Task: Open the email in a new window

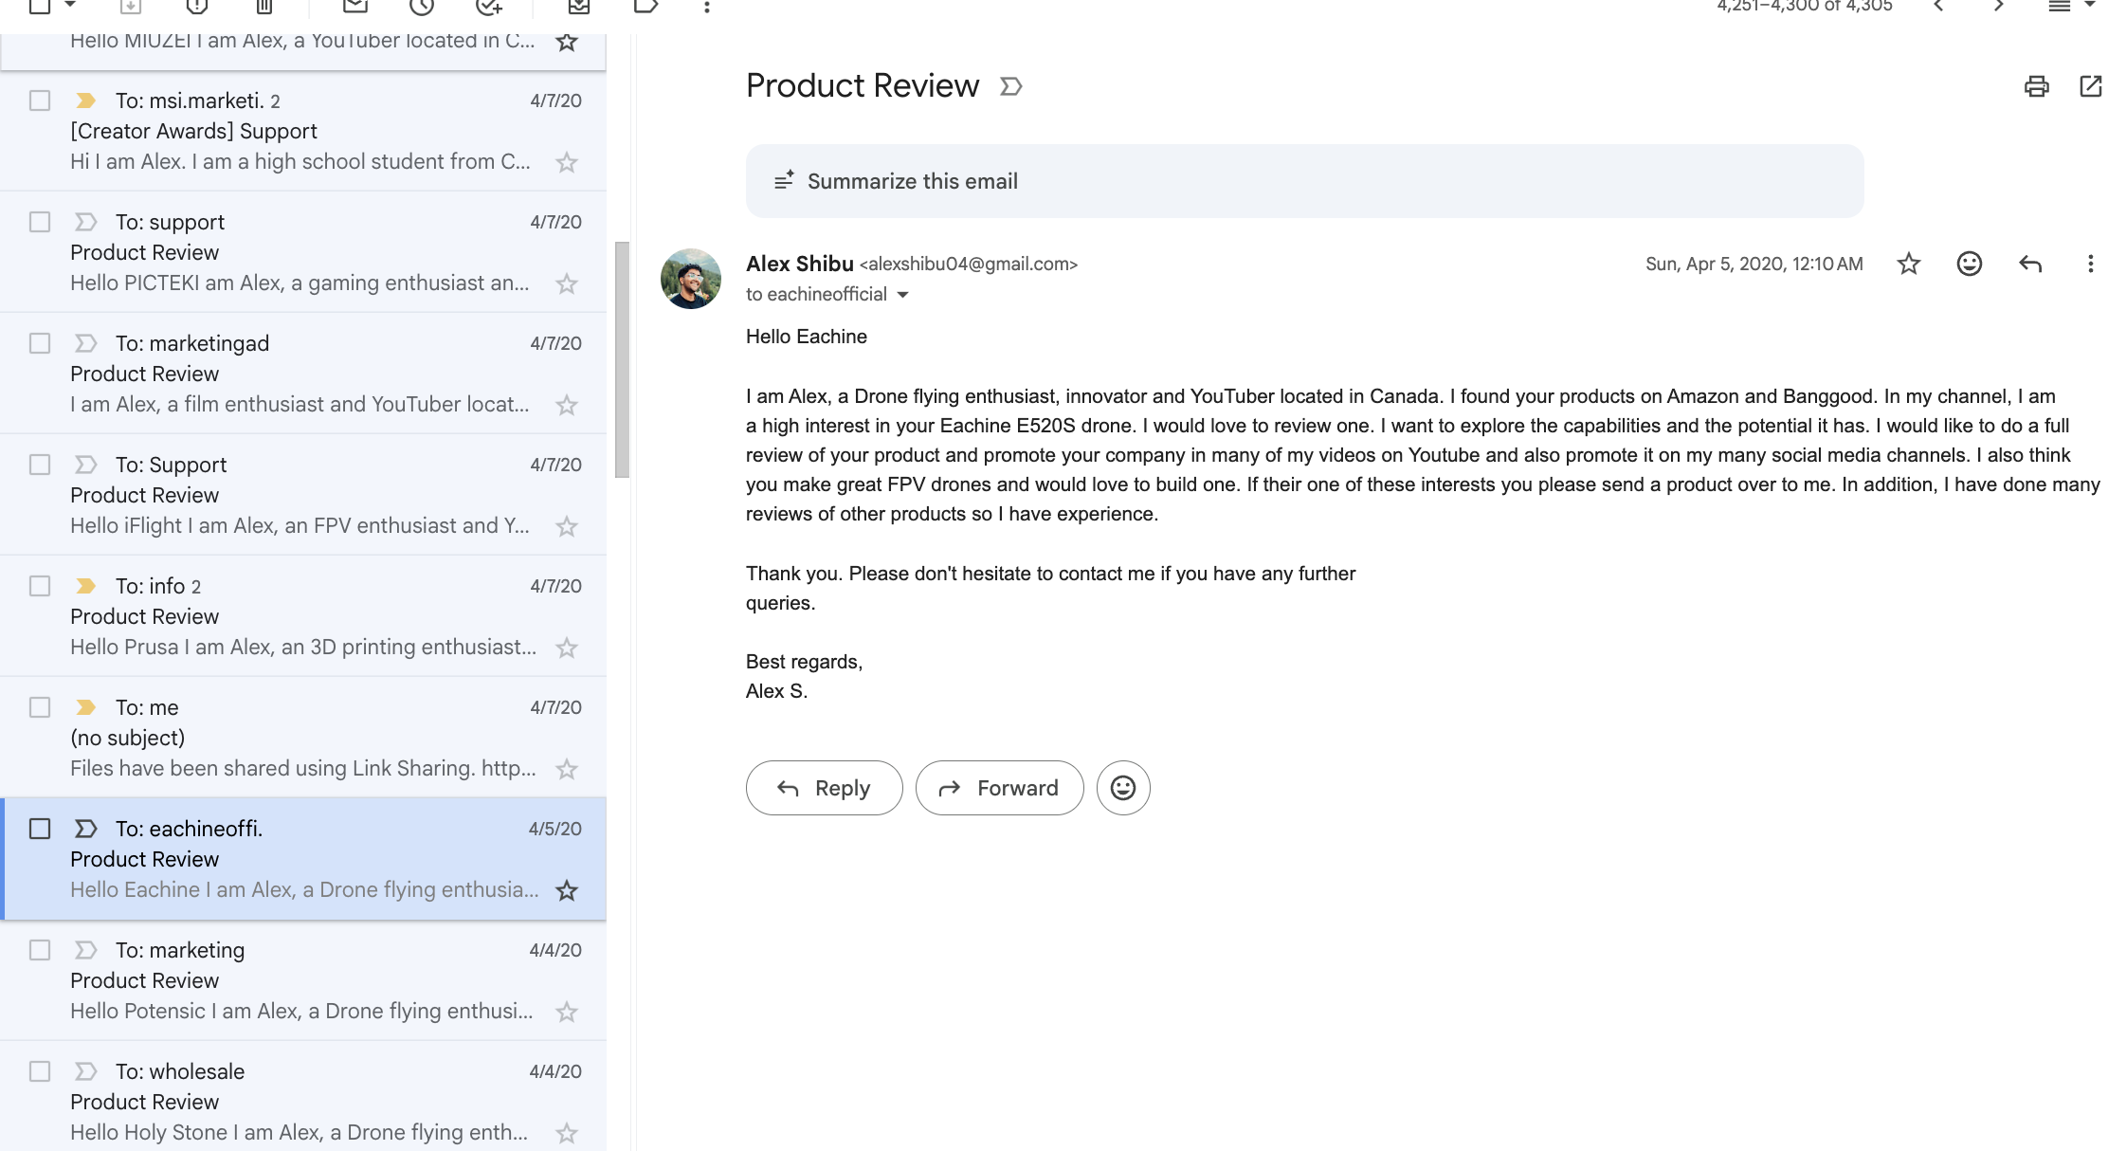Action: point(2090,86)
